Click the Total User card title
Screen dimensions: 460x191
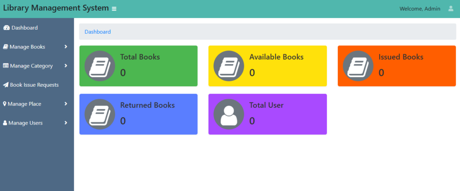click(266, 105)
